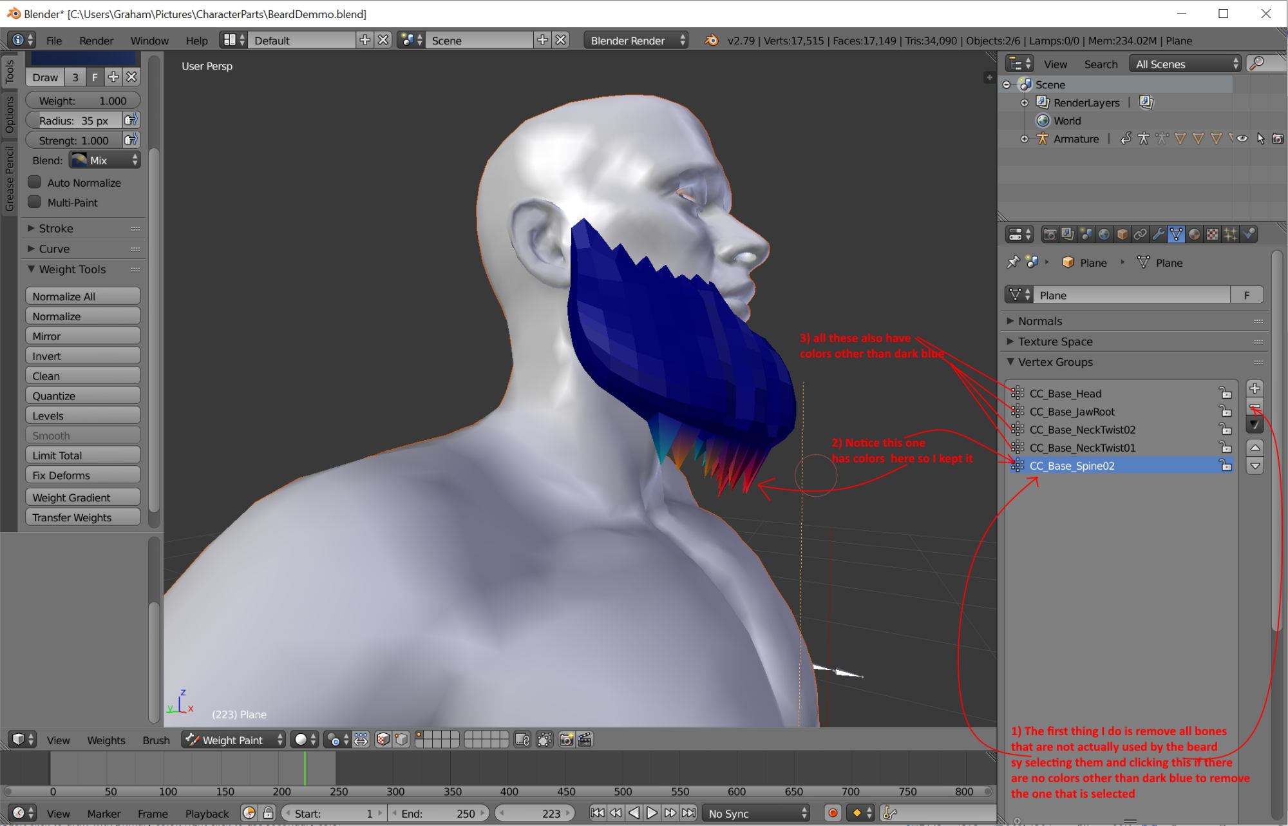This screenshot has height=826, width=1288.
Task: Click the Clean weights button
Action: [83, 376]
